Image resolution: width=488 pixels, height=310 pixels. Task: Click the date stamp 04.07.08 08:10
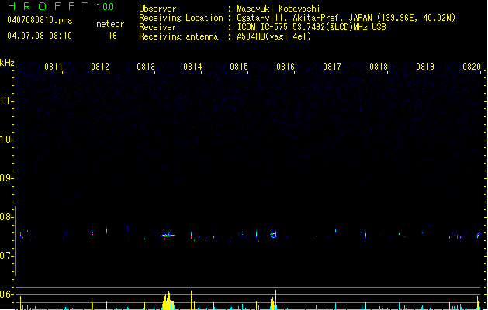(x=40, y=36)
